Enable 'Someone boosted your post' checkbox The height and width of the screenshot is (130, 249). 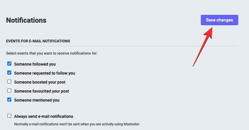point(9,82)
